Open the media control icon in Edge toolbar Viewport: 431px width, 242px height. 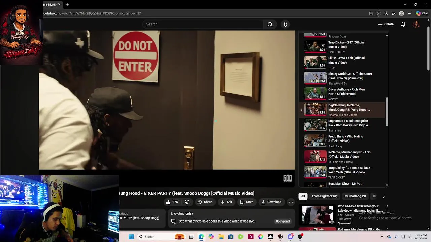click(386, 13)
